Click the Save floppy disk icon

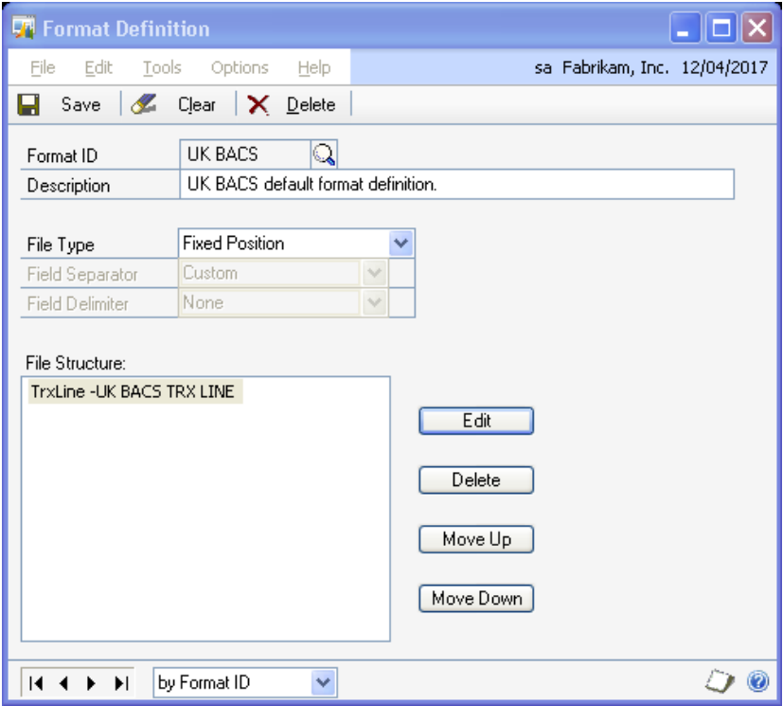pos(29,104)
